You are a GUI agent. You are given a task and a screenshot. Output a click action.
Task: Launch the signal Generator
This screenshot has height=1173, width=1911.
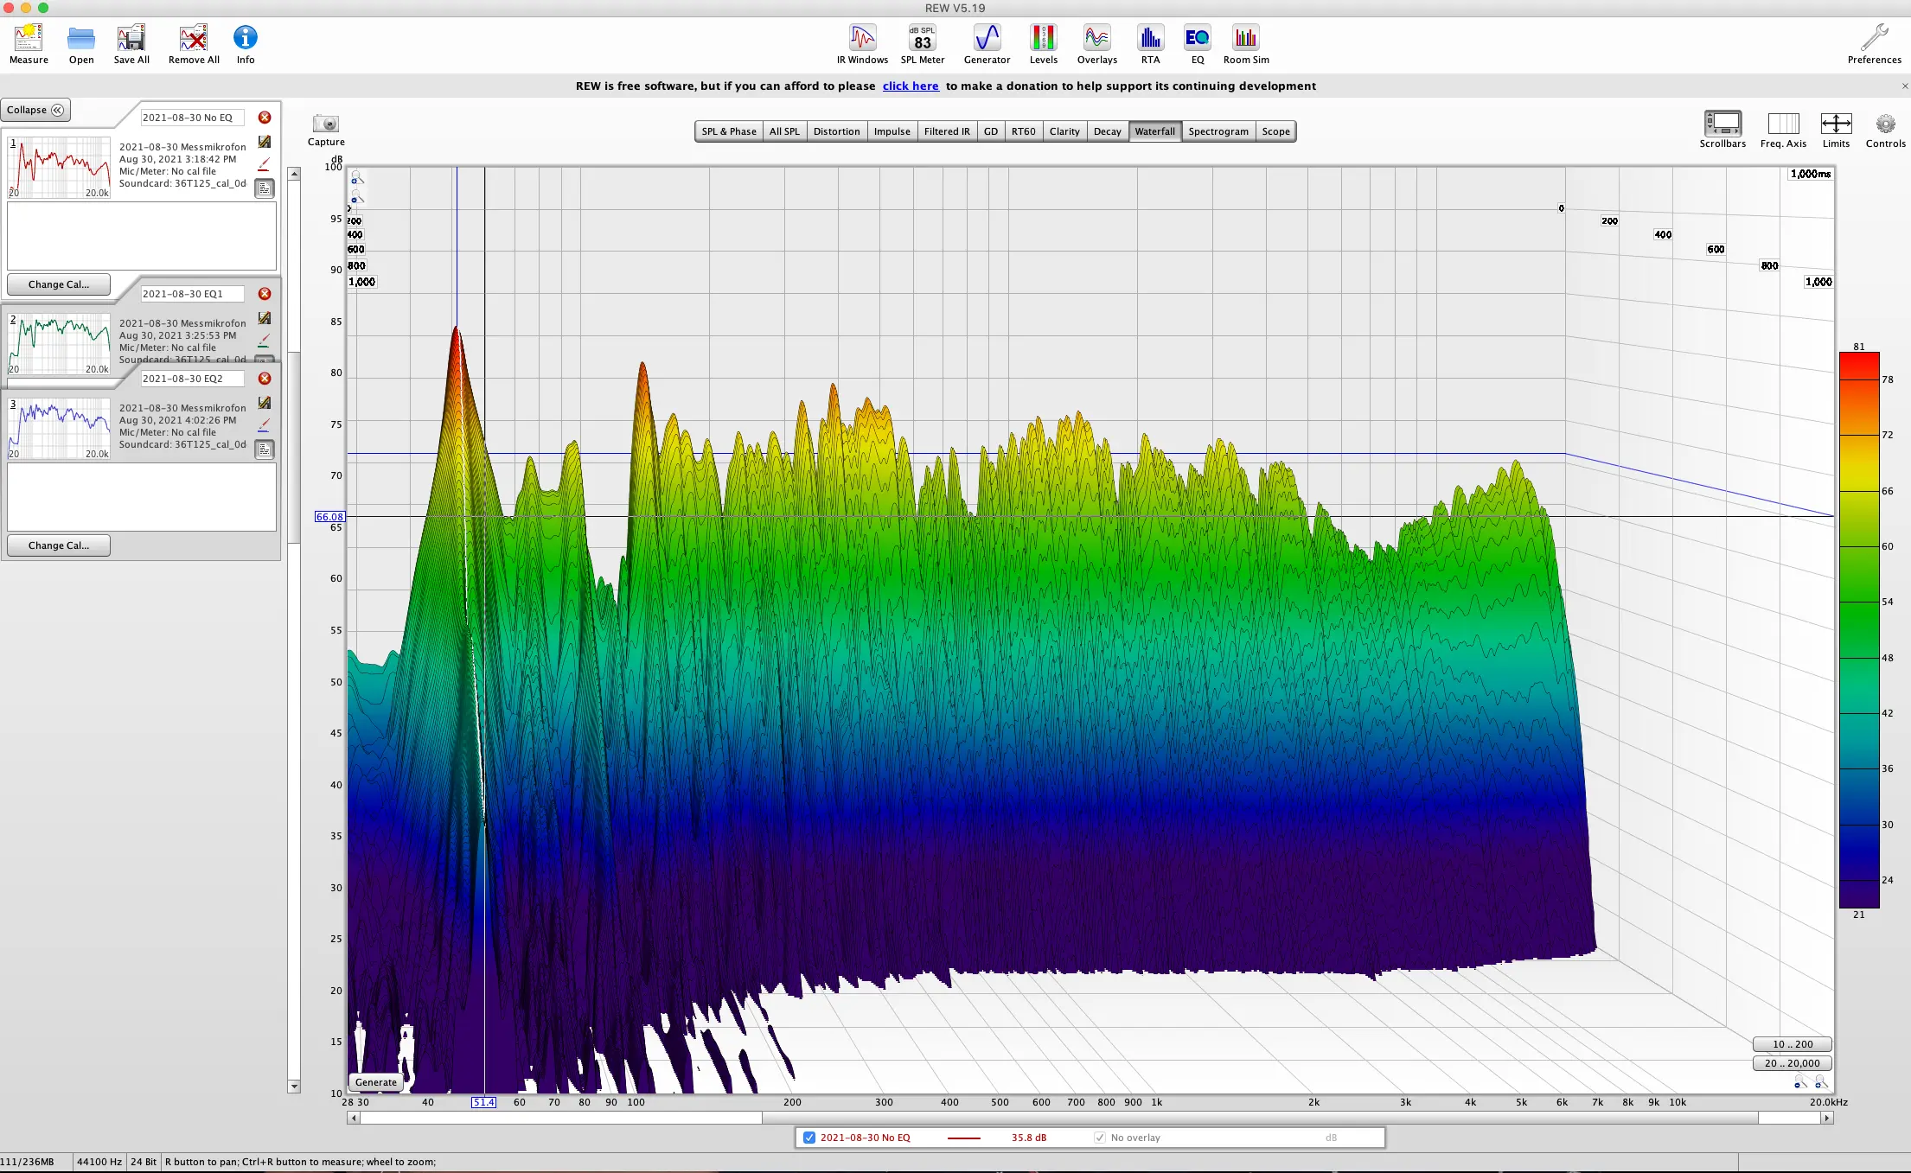[987, 38]
